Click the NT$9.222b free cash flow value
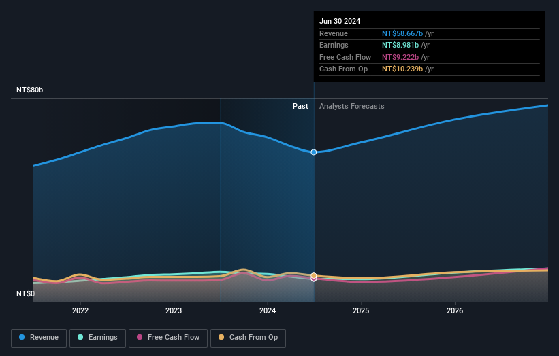 400,57
